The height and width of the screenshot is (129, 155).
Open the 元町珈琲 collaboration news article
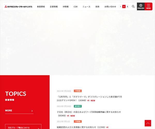tap(89, 99)
